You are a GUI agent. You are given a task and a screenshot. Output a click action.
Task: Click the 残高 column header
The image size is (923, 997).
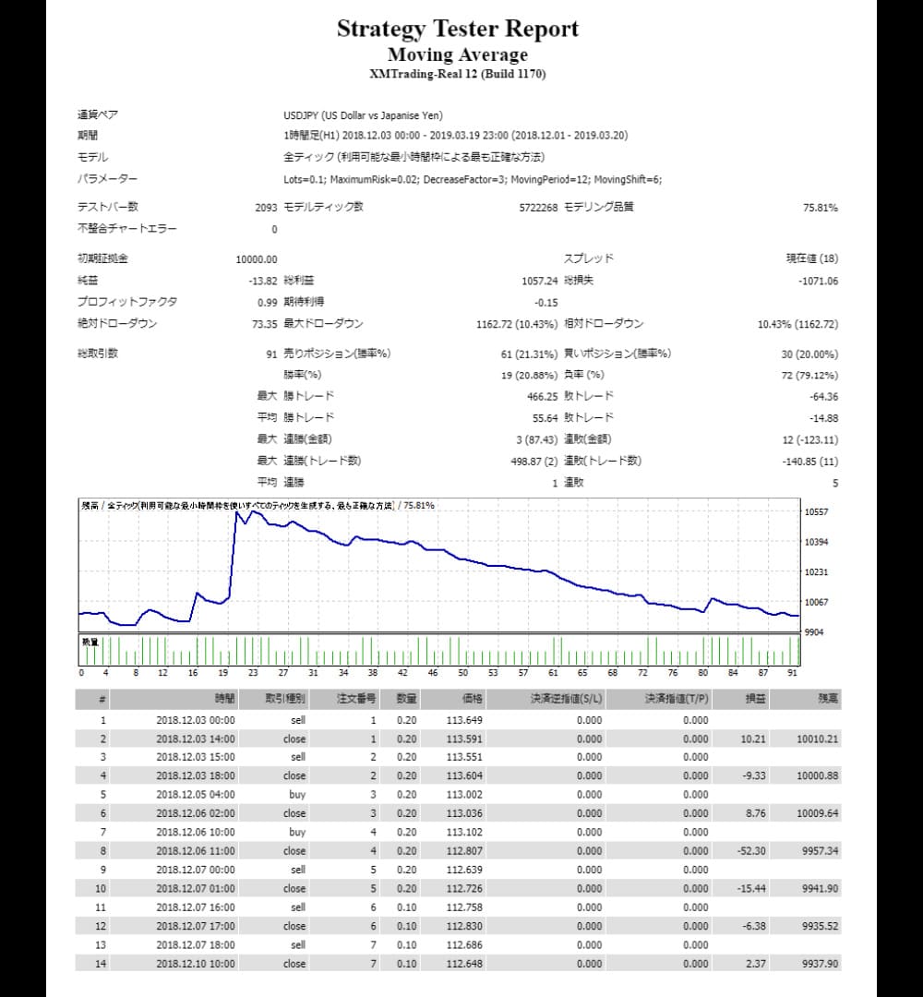coord(827,700)
